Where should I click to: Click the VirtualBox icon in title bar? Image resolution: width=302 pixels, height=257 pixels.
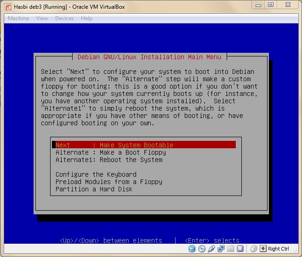[8, 7]
